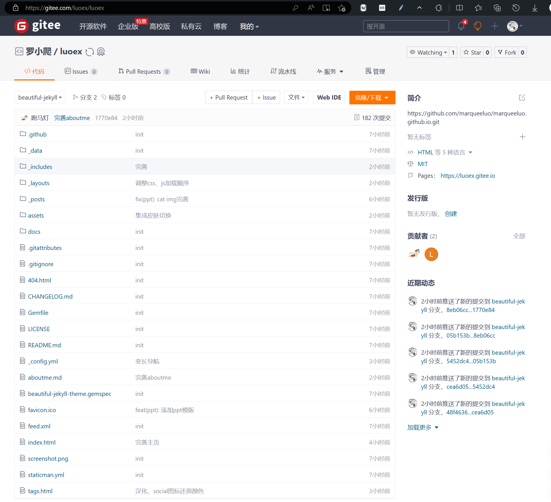Star the luoex repository

(x=472, y=52)
